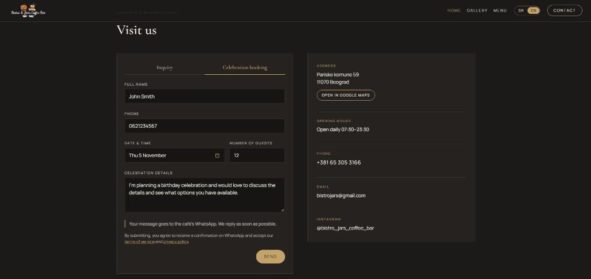Image resolution: width=591 pixels, height=279 pixels.
Task: Open the terms of service link
Action: tap(140, 242)
